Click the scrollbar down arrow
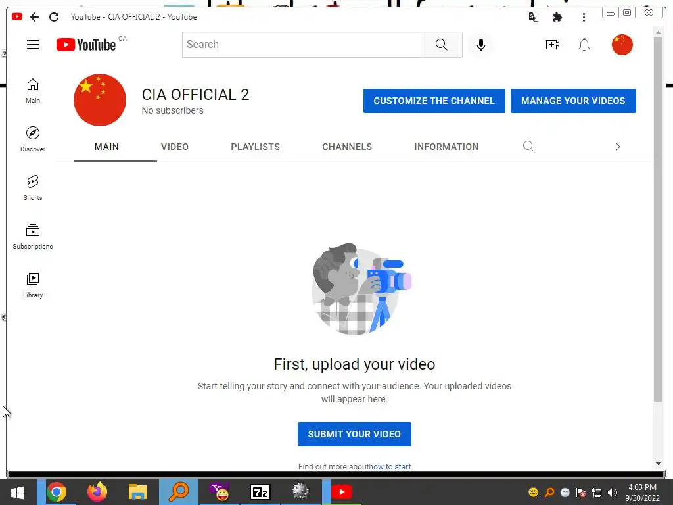This screenshot has width=673, height=505. pos(659,464)
